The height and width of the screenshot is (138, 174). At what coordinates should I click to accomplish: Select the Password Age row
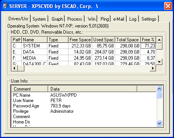(84, 106)
